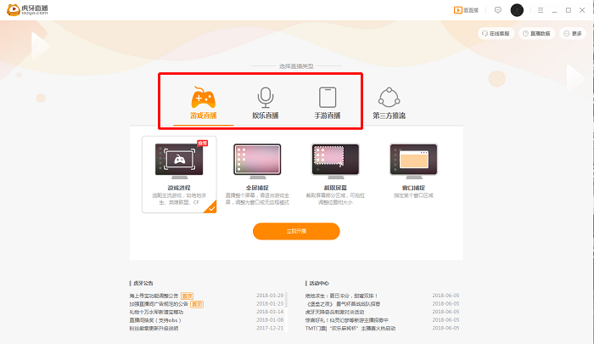Image resolution: width=594 pixels, height=344 pixels.
Task: Minimize the Huya window
Action: click(x=554, y=10)
